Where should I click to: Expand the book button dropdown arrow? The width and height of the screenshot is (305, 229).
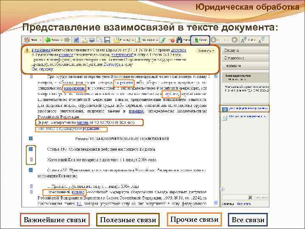coord(157,40)
